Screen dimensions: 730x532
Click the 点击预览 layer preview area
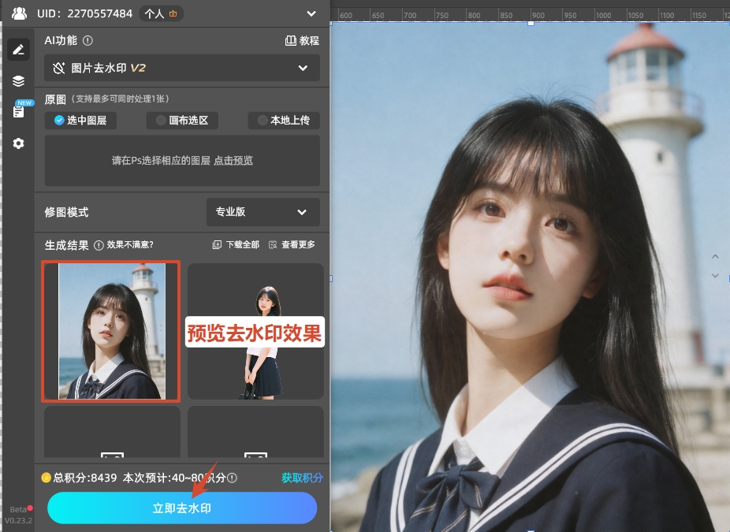click(x=233, y=161)
